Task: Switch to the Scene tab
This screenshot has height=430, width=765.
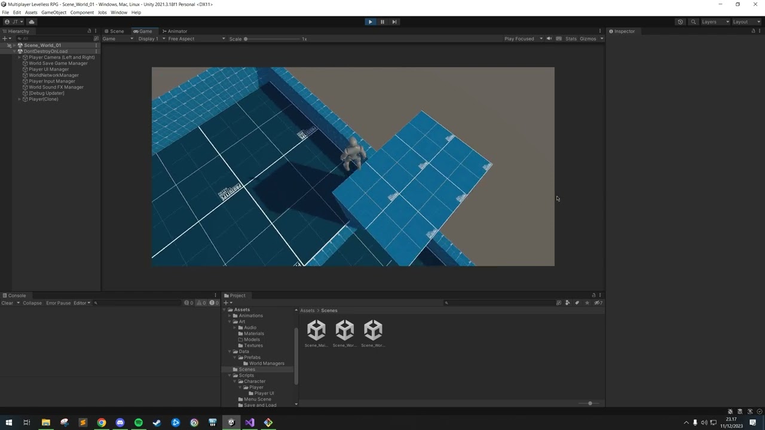Action: point(114,31)
